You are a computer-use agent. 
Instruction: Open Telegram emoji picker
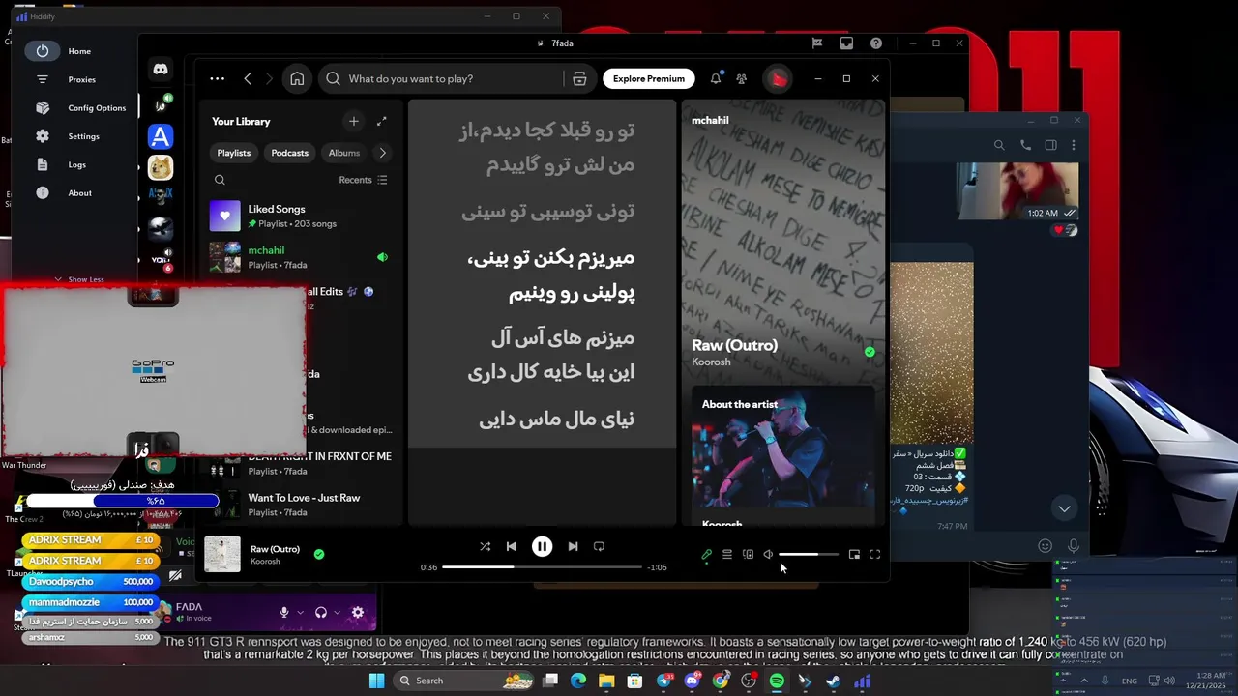[x=1045, y=546]
